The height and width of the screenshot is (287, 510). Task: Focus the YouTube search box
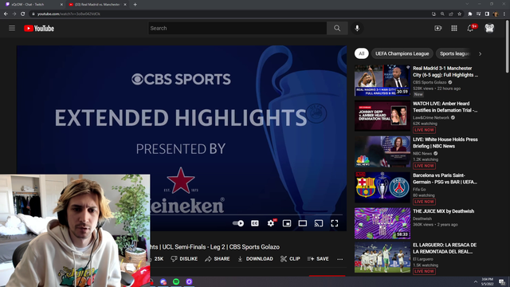[x=237, y=29]
